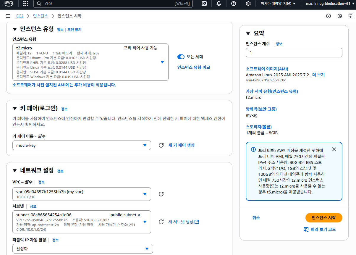Launch CloudShell from the top bar
Image resolution: width=356 pixels, height=255 pixels.
[x=204, y=4]
